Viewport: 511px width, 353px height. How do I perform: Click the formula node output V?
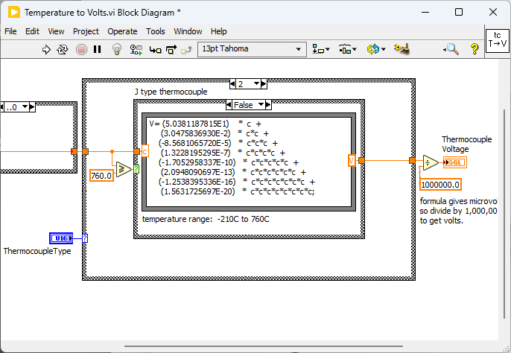(352, 160)
